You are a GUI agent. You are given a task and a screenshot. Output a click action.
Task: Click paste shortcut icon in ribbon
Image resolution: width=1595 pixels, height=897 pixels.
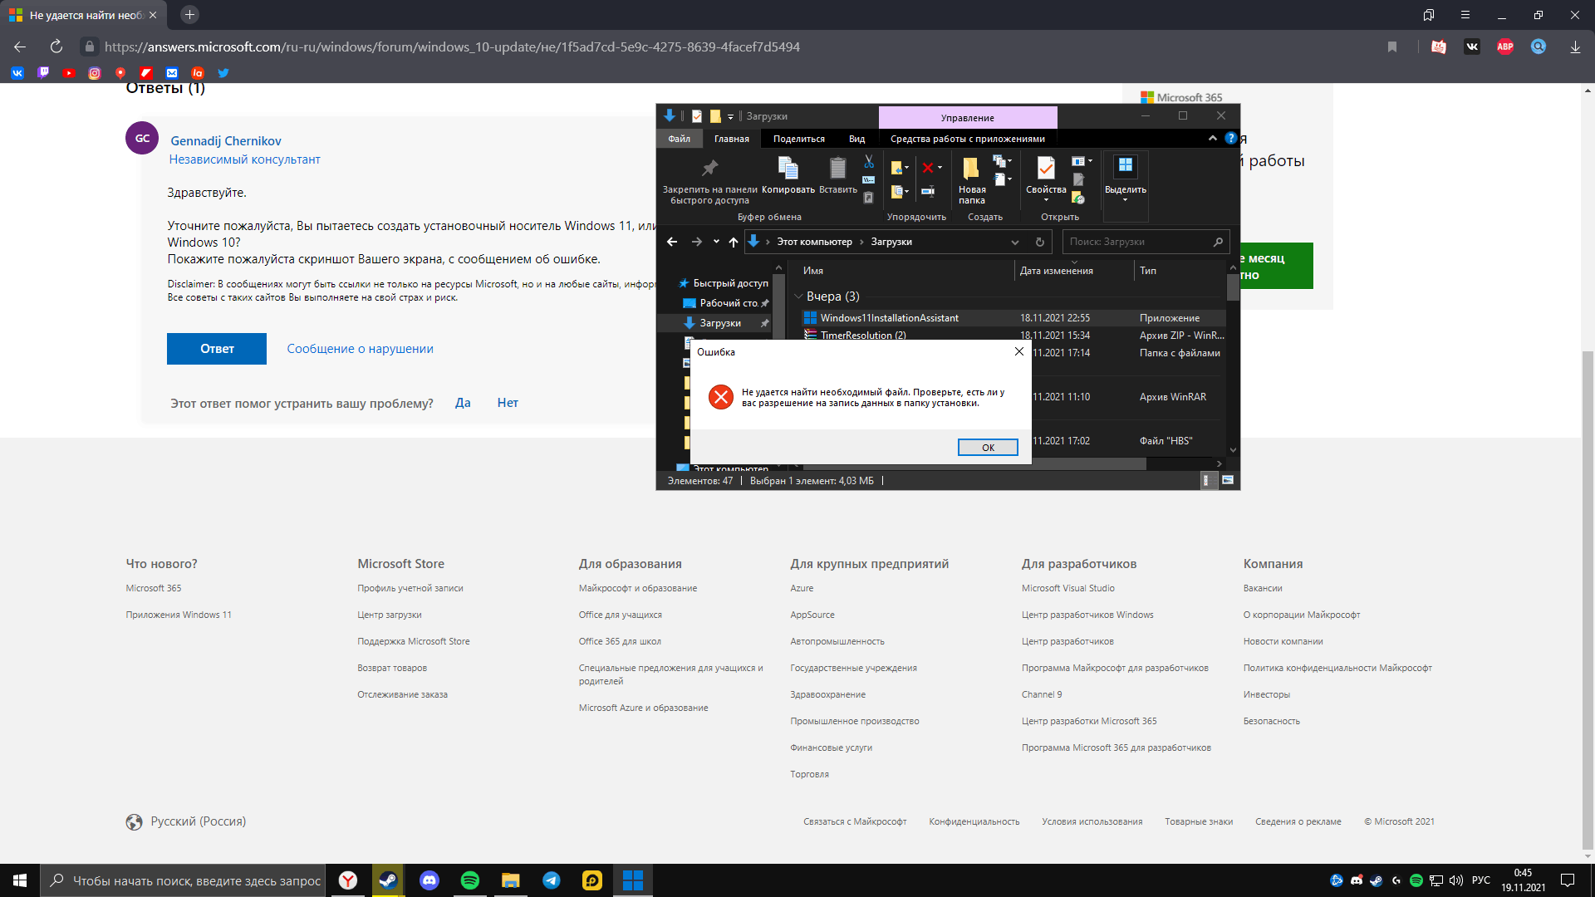868,198
